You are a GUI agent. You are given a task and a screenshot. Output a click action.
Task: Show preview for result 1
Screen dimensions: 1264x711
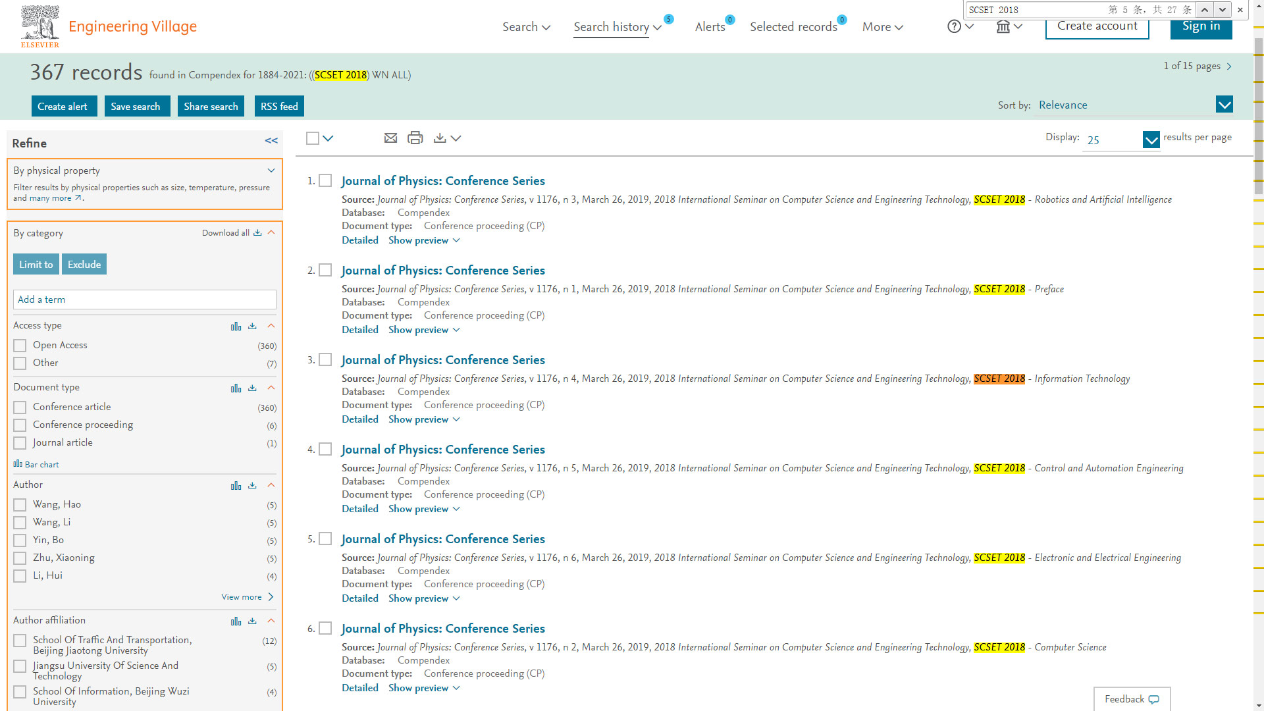(x=424, y=240)
